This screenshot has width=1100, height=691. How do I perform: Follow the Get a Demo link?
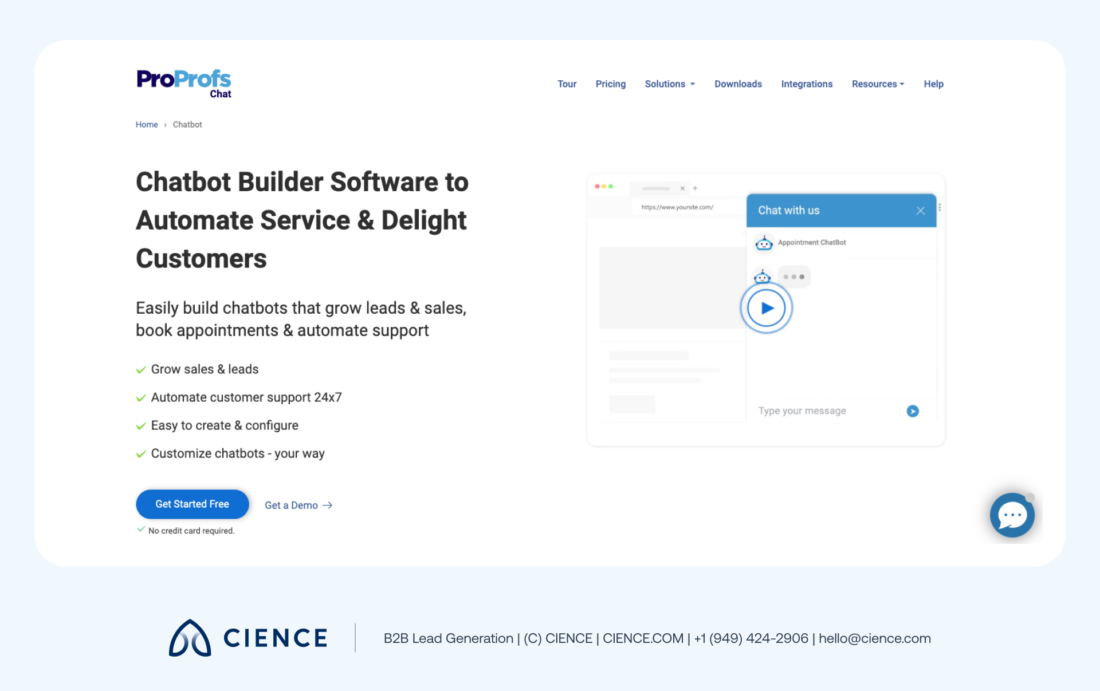(298, 505)
